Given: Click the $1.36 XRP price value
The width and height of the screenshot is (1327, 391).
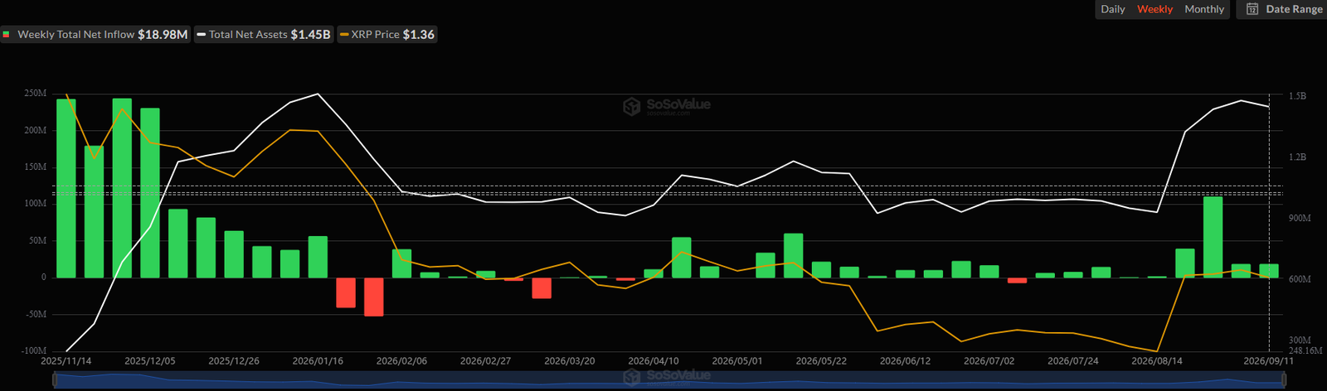Looking at the screenshot, I should click(x=419, y=34).
